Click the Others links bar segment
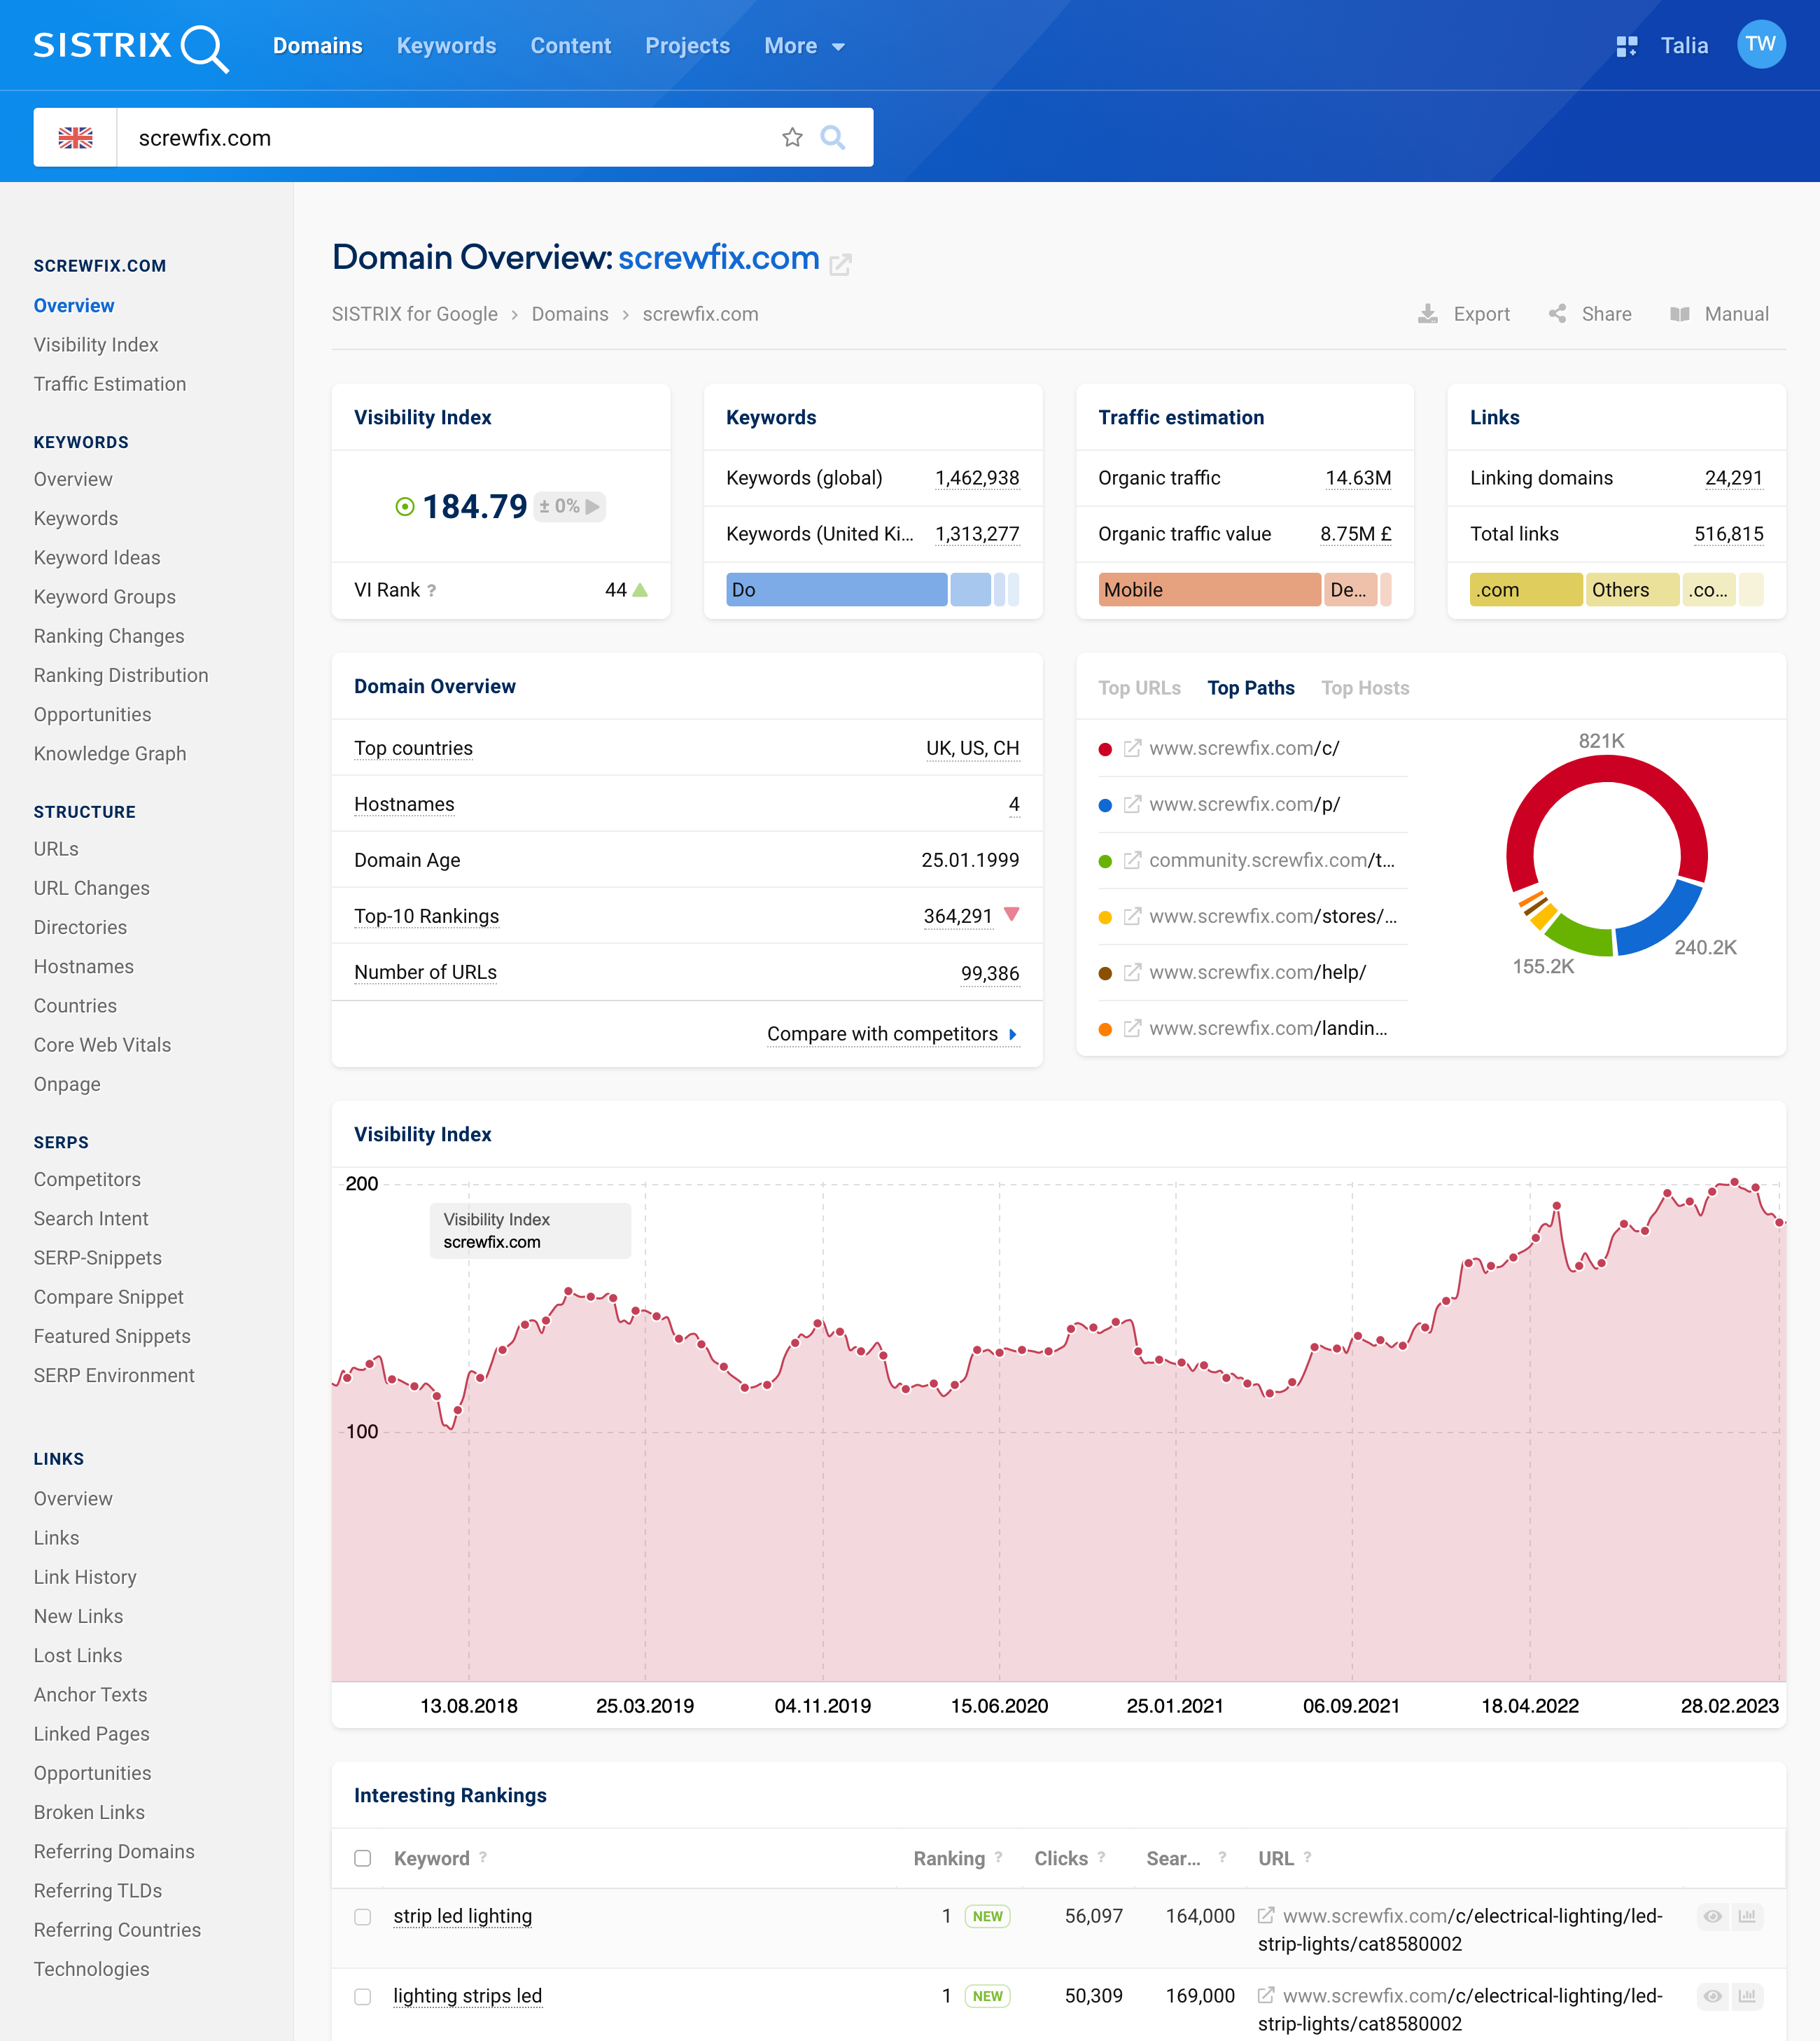Screen dimensions: 1820x2041 coord(1632,590)
